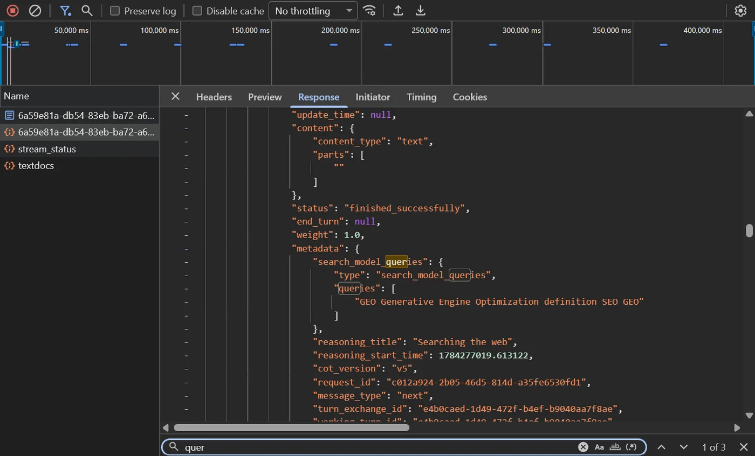Stop recording network log
This screenshot has width=755, height=456.
13,11
